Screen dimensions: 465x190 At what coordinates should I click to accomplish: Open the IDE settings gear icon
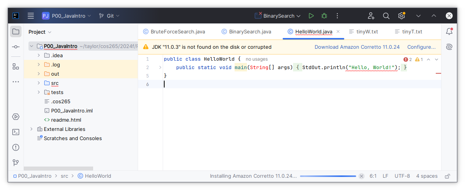(402, 16)
